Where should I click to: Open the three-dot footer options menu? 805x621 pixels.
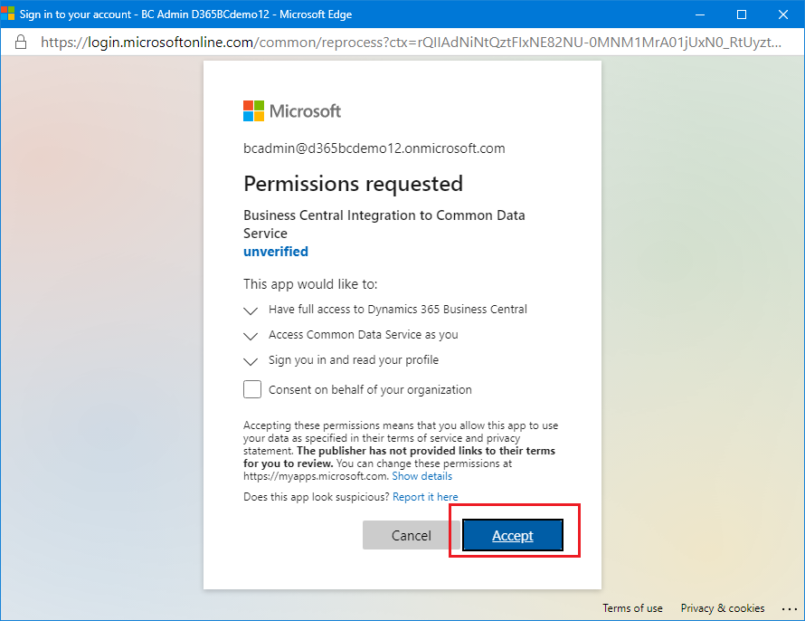click(789, 608)
